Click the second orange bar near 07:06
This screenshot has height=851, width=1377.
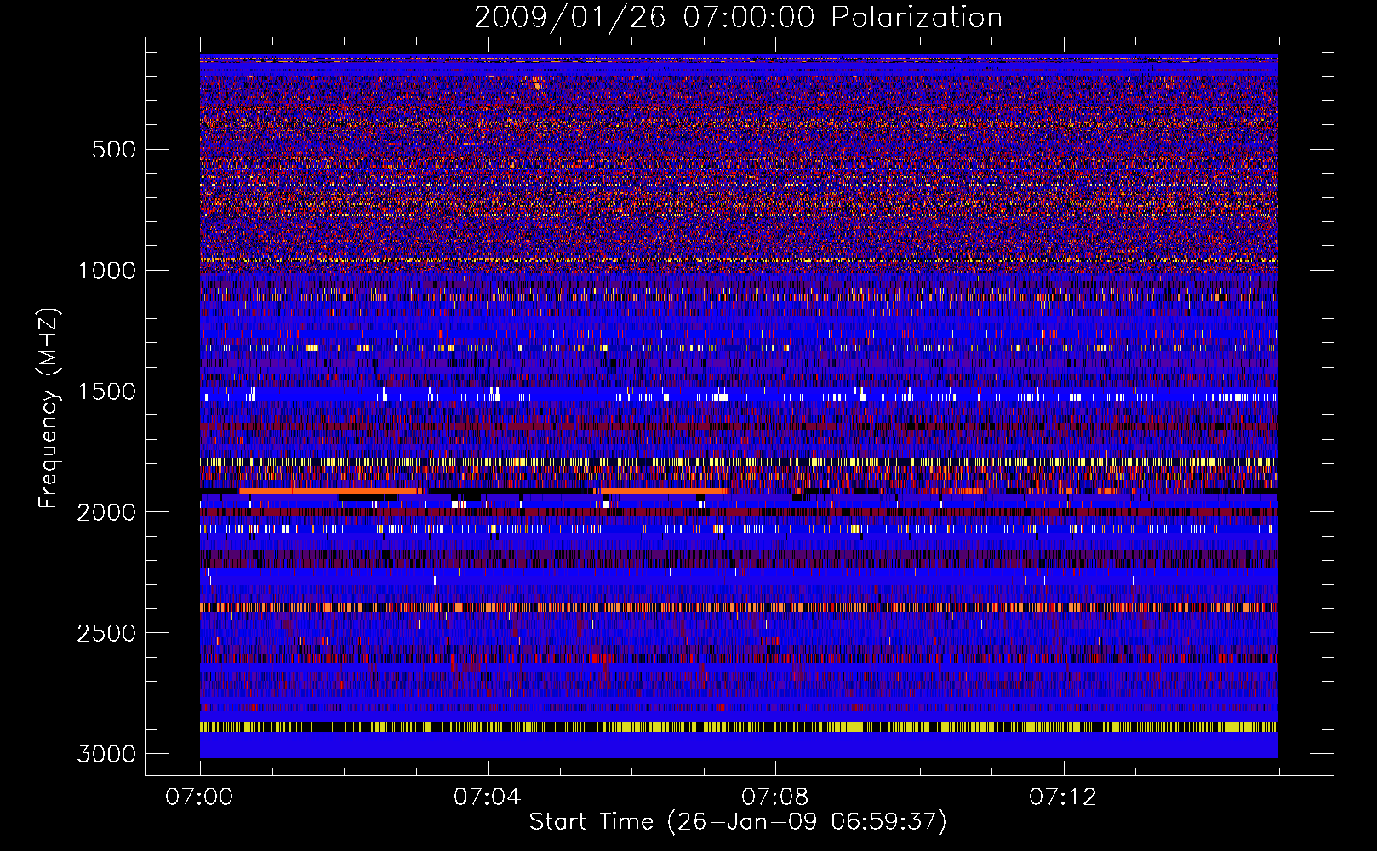664,491
